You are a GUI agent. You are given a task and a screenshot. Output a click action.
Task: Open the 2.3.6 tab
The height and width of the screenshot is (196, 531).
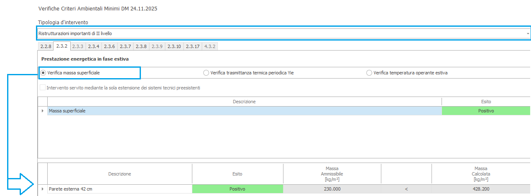pos(109,46)
